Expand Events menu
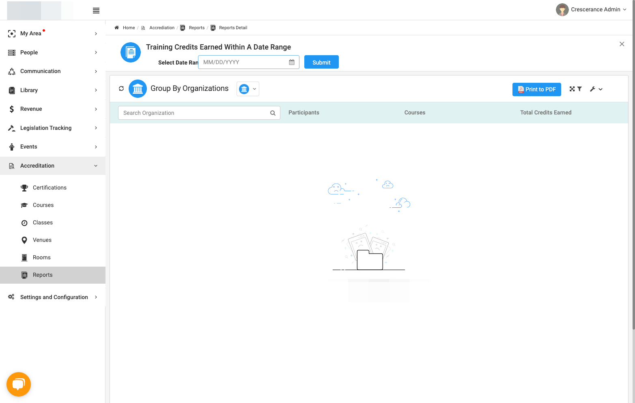Screen dimensions: 635x403 53,147
